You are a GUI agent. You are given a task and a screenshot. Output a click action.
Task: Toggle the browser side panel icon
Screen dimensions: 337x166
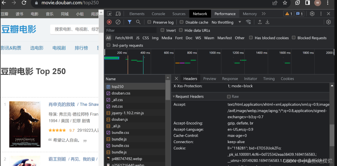[307, 3]
